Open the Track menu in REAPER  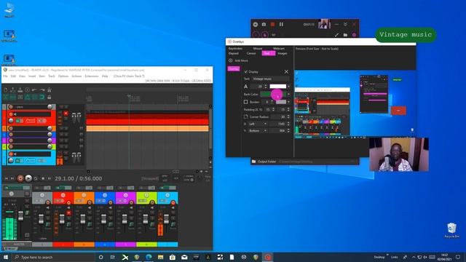[x=52, y=76]
